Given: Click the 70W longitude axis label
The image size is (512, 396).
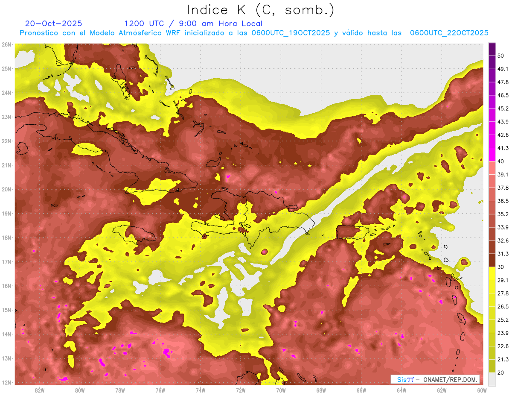Looking at the screenshot, I should 281,390.
